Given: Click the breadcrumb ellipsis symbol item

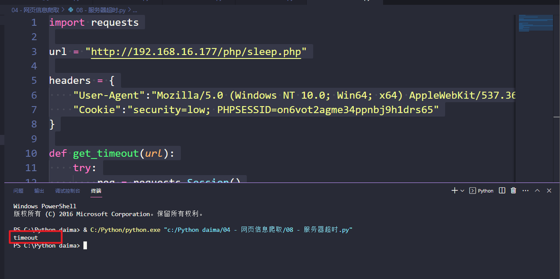Looking at the screenshot, I should [x=135, y=10].
